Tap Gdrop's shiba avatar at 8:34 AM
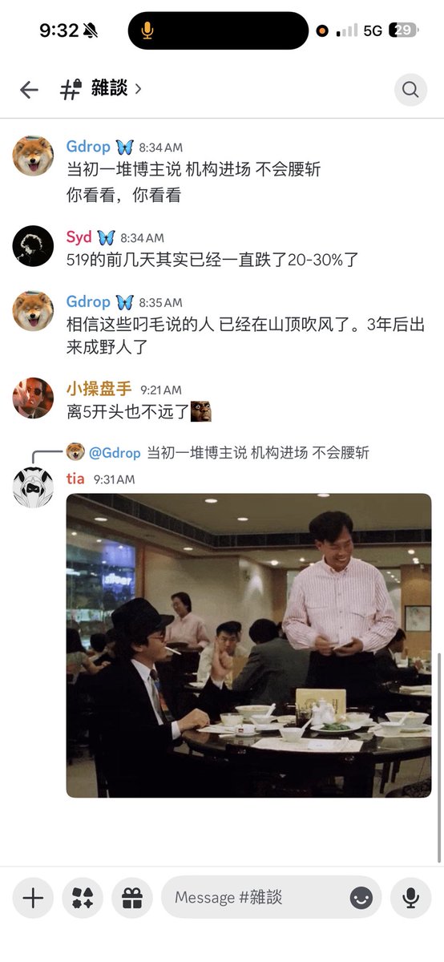The image size is (444, 962). click(x=33, y=156)
